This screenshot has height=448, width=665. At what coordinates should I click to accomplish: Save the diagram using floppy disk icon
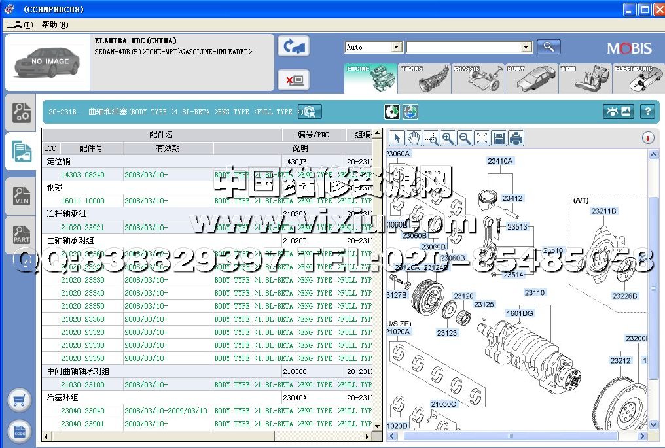click(499, 138)
